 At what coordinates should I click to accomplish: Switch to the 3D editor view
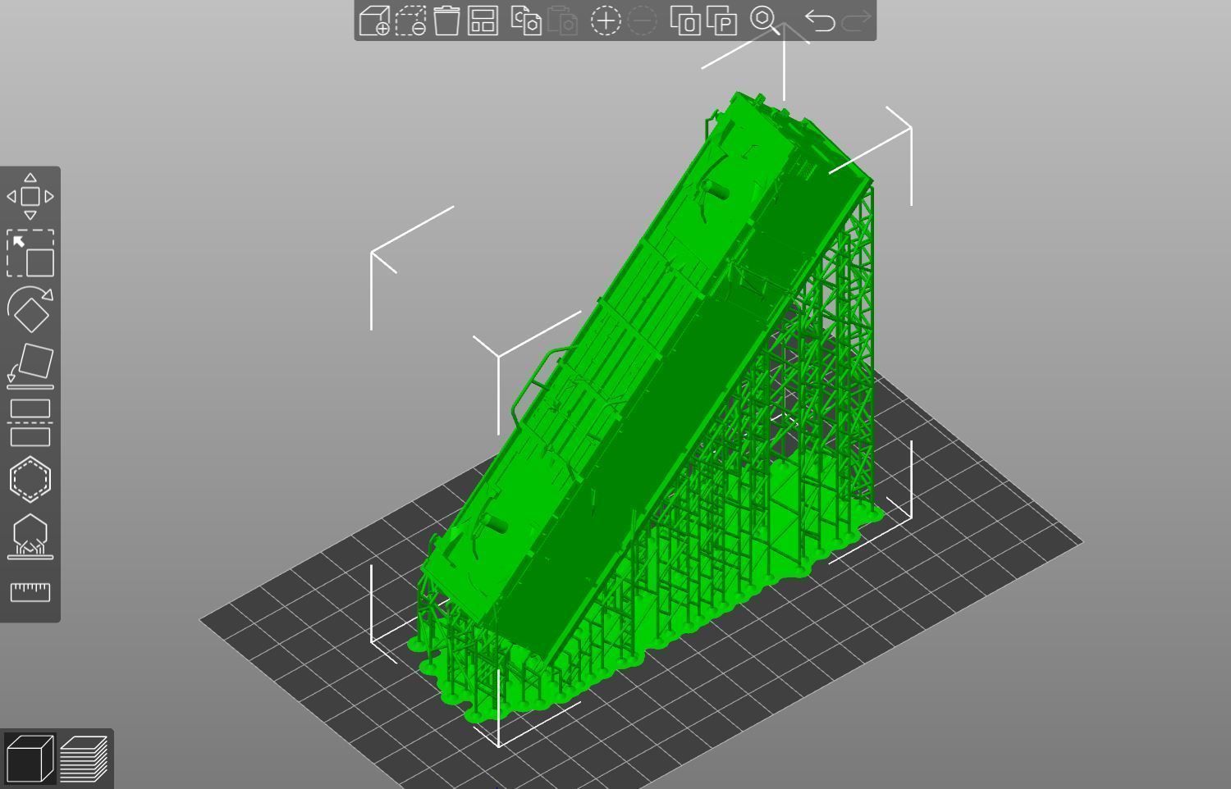tap(30, 759)
